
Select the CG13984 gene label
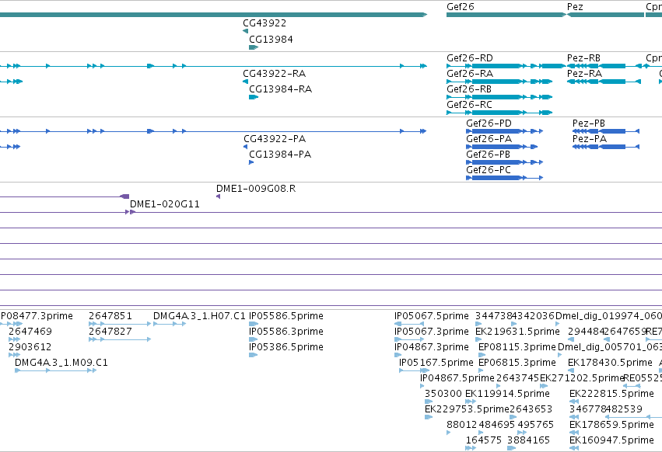tap(271, 39)
